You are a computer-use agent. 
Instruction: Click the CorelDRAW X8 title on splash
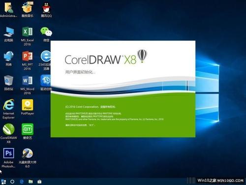pos(100,60)
